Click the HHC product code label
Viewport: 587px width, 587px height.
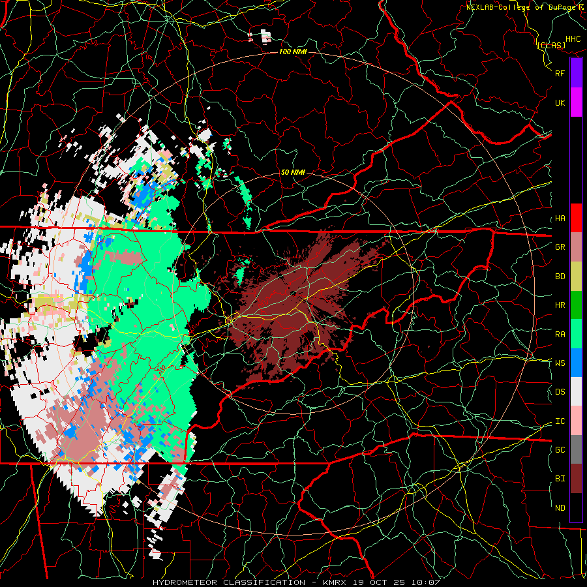pos(573,39)
